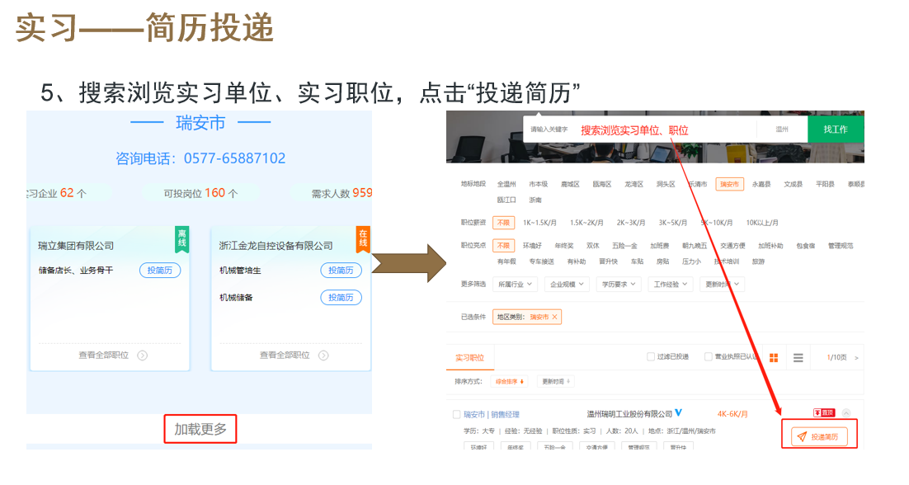Image resolution: width=909 pixels, height=485 pixels.
Task: Remove the 地区类别 瑞安市 filter with X
Action: tap(555, 317)
